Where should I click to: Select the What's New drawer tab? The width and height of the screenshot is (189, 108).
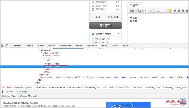(x=22, y=92)
